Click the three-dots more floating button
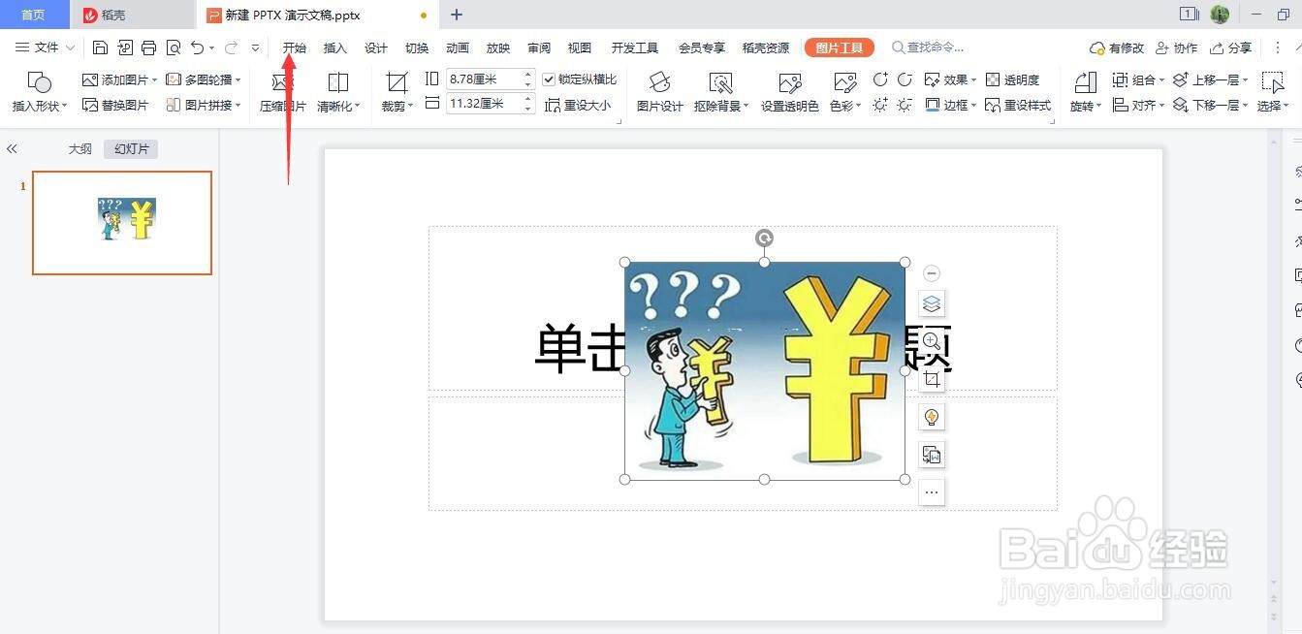This screenshot has height=634, width=1302. (x=932, y=492)
